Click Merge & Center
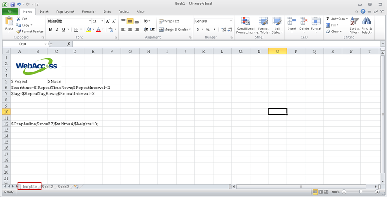387x197 pixels. coord(173,29)
